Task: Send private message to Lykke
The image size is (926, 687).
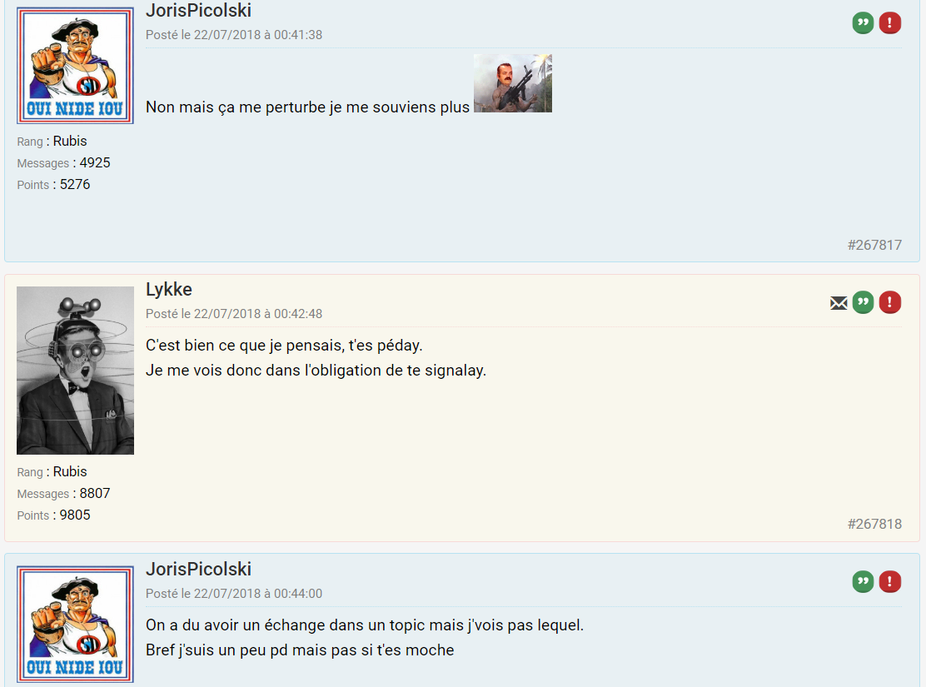Action: point(839,303)
